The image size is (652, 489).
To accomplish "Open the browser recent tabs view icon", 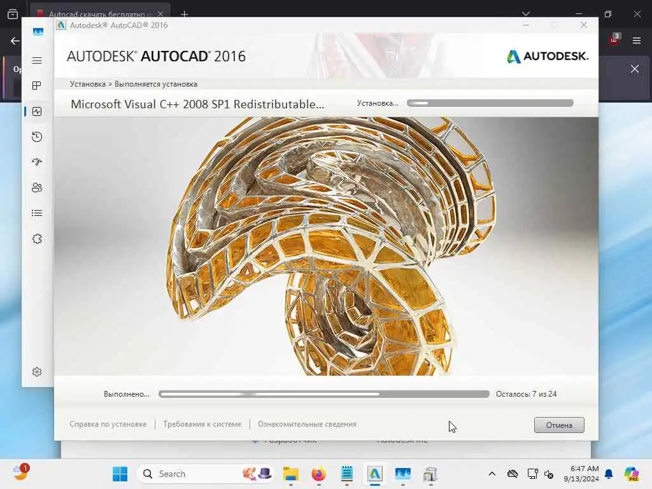I will pyautogui.click(x=13, y=14).
